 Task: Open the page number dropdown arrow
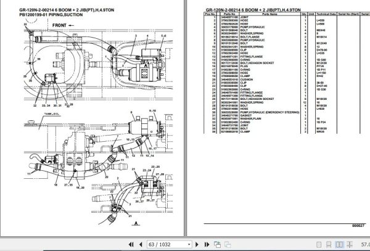pyautogui.click(x=189, y=245)
